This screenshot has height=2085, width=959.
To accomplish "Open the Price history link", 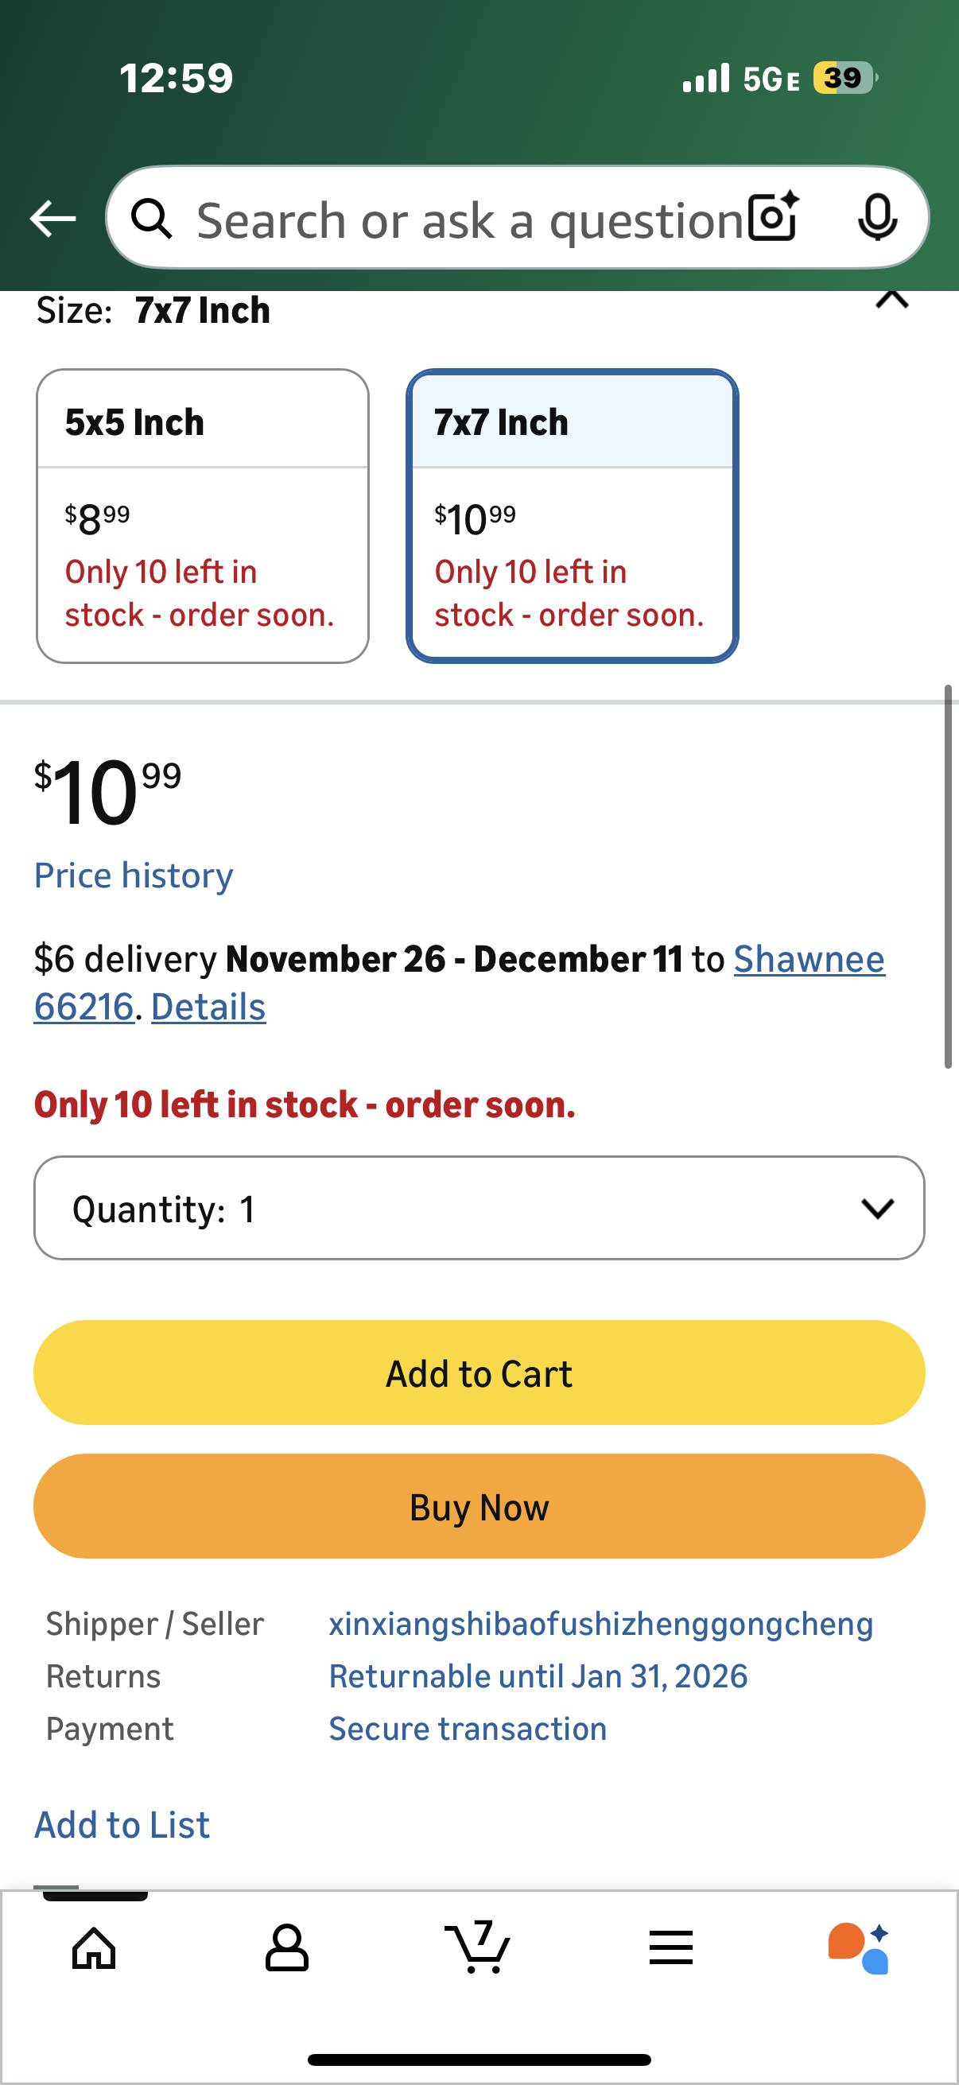I will 134,876.
